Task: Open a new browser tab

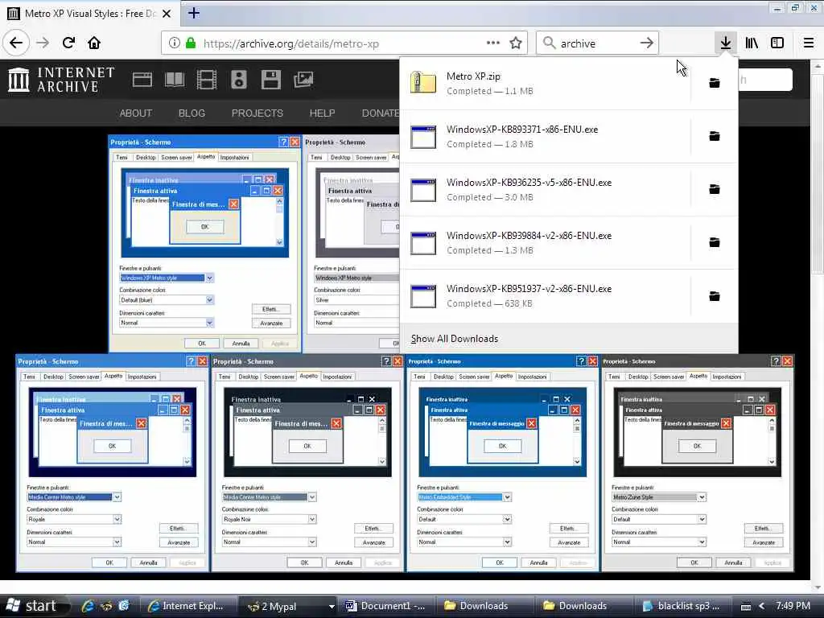Action: (193, 13)
